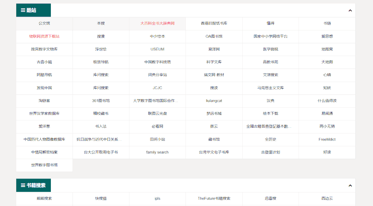Go to 古登堡计划
Screen dimensions: 373x206
[271, 152]
